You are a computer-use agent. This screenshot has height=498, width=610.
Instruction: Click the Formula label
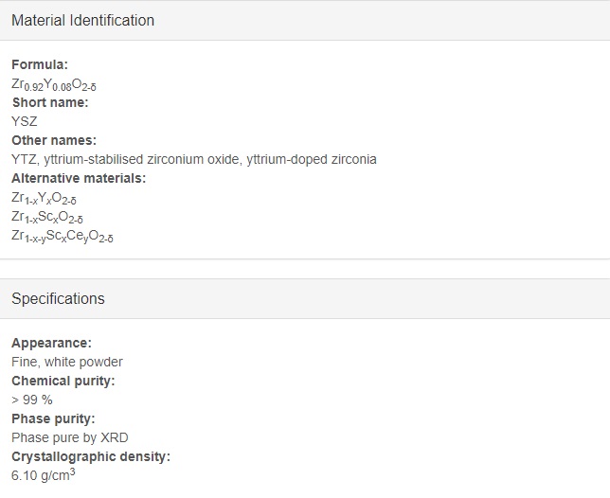[40, 64]
